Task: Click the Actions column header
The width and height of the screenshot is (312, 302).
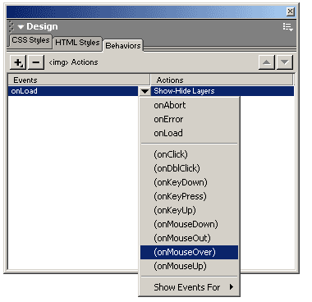Action: point(222,80)
